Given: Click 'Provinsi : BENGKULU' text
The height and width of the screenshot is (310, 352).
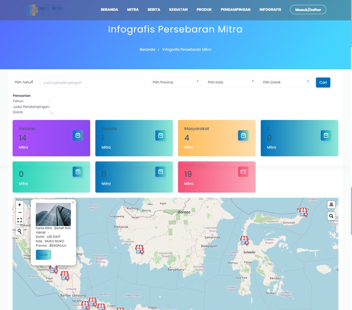Looking at the screenshot, I should (x=51, y=246).
